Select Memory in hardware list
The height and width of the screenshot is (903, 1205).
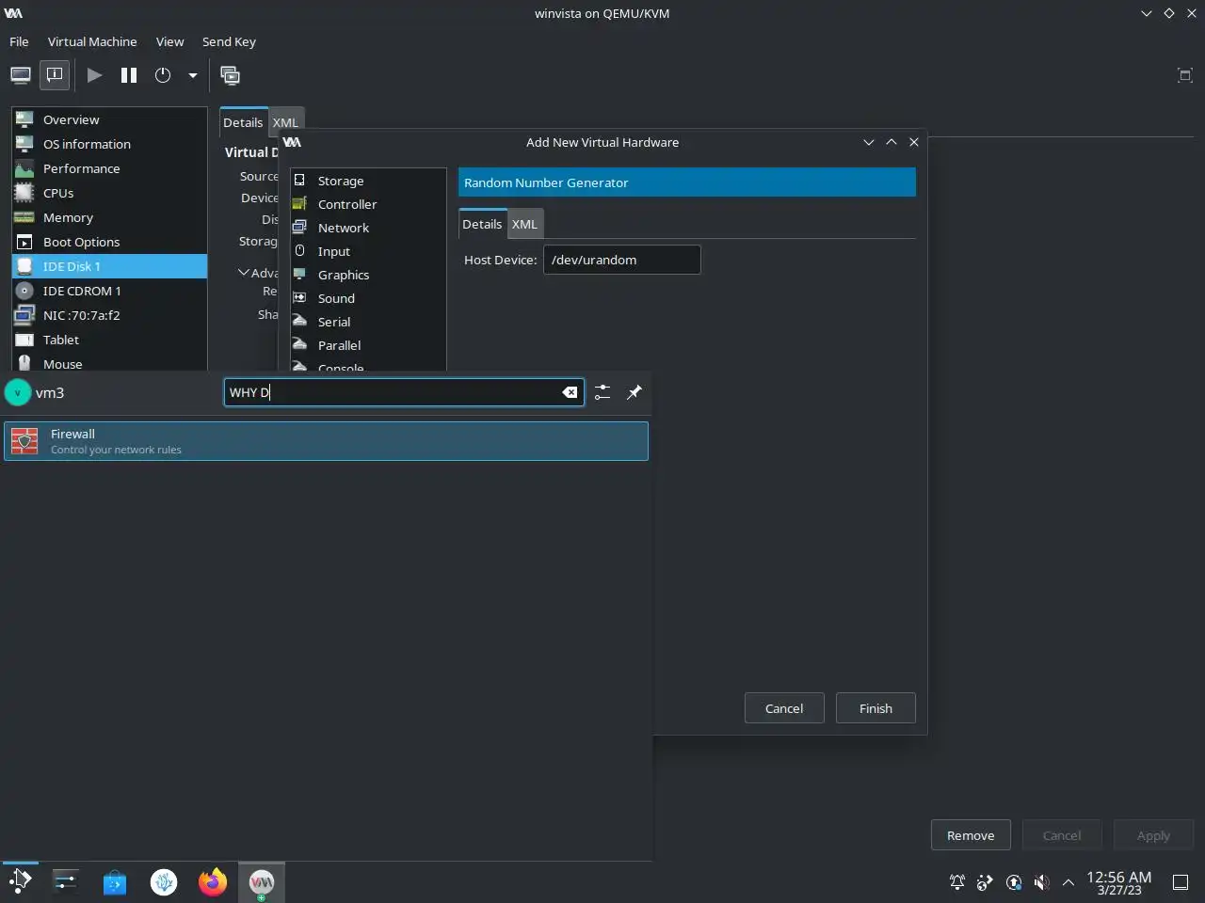coord(109,217)
